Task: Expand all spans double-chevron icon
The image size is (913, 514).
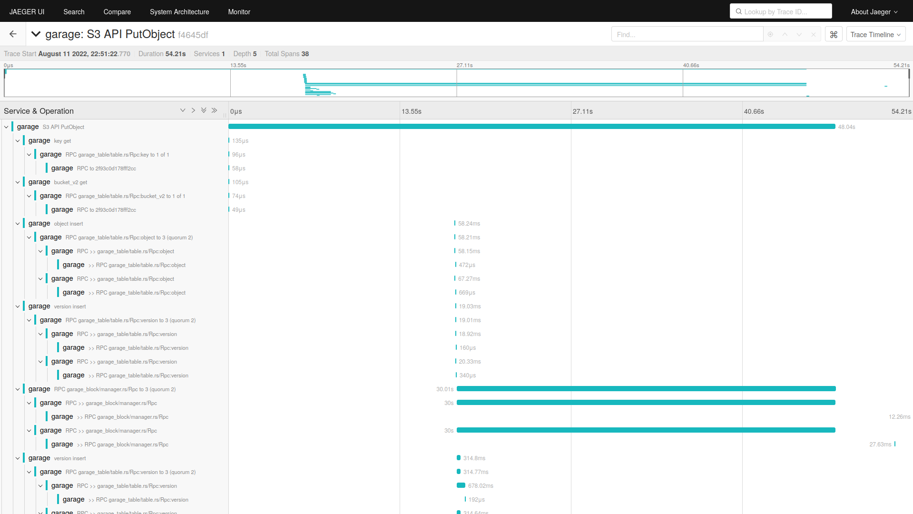Action: (204, 110)
